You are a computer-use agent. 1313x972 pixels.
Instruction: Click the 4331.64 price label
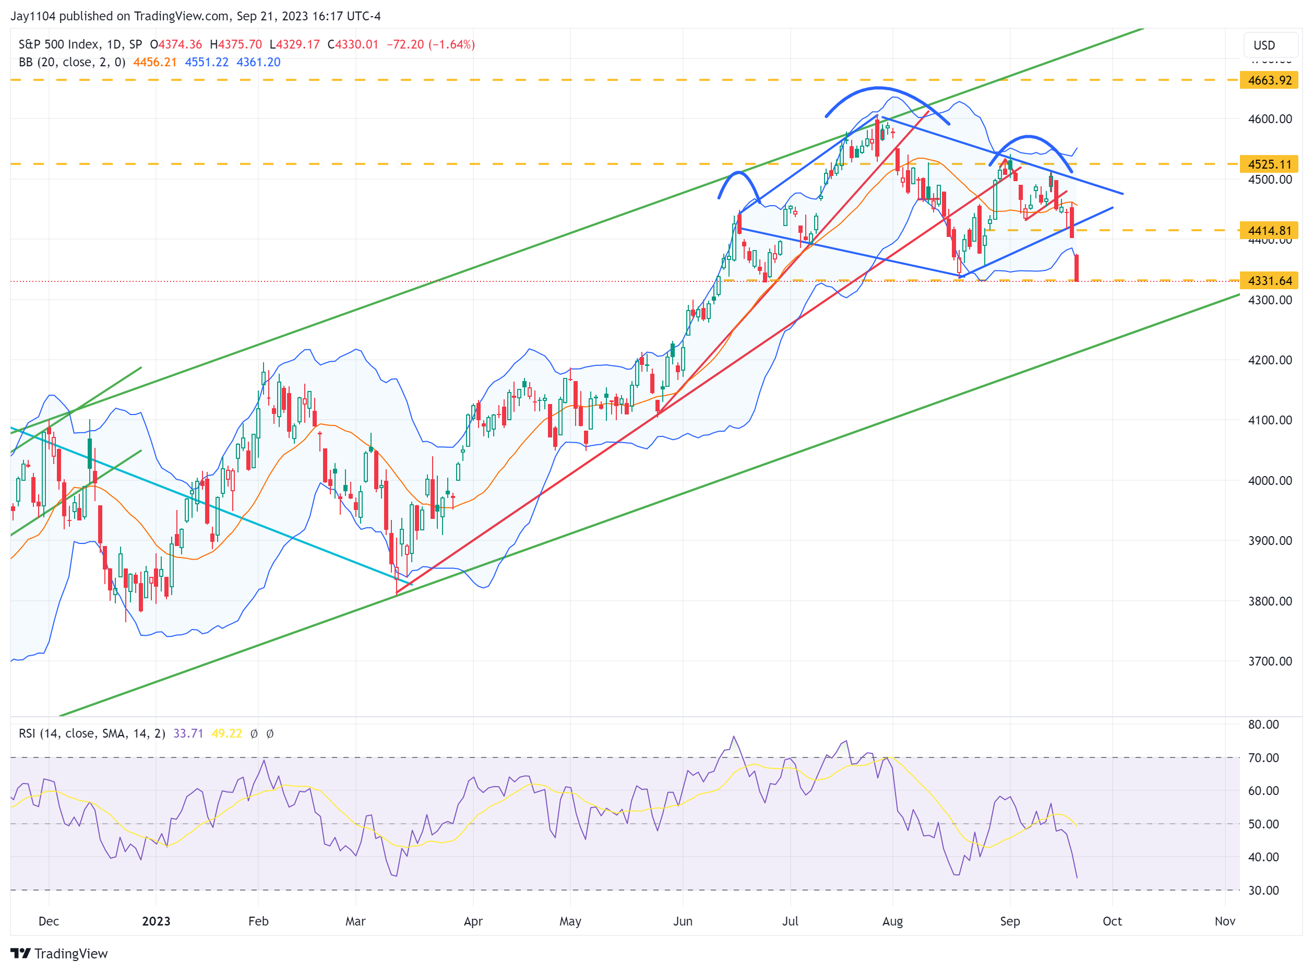pyautogui.click(x=1269, y=281)
